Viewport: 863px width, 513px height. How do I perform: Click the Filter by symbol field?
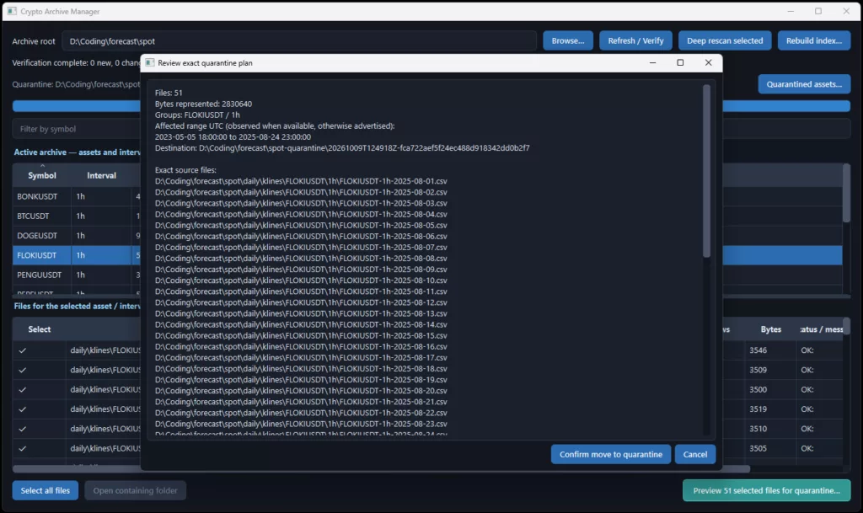coord(77,129)
